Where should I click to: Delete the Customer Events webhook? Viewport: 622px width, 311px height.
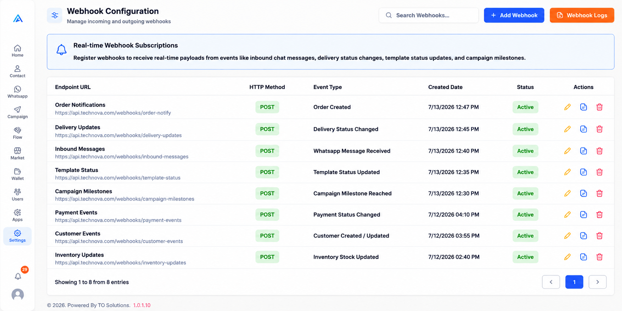point(600,236)
